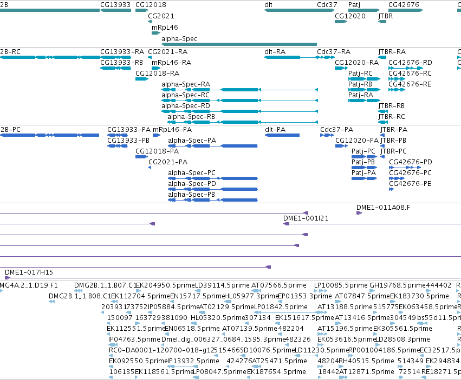Open the CG2021 gene label
This screenshot has height=380, width=461.
coord(161,16)
